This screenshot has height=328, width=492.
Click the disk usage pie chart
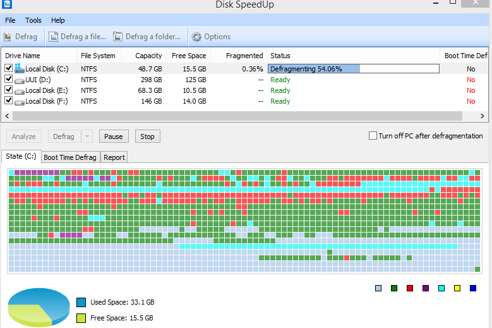39,307
